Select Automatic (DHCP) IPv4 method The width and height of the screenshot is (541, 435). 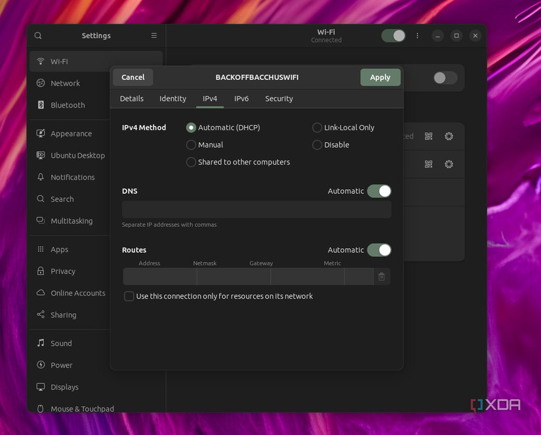point(191,128)
